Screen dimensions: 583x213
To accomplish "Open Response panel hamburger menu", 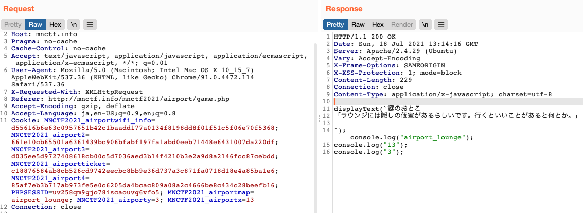I will tap(441, 25).
